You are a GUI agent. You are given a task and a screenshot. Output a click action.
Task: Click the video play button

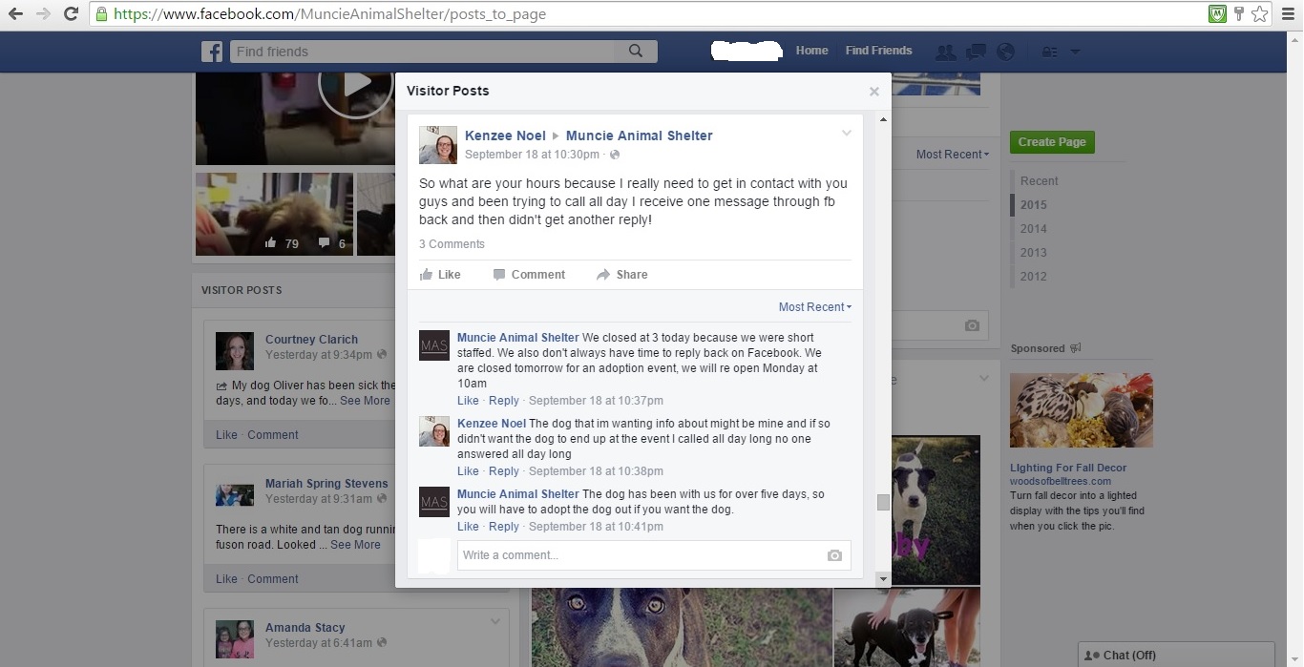coord(356,84)
